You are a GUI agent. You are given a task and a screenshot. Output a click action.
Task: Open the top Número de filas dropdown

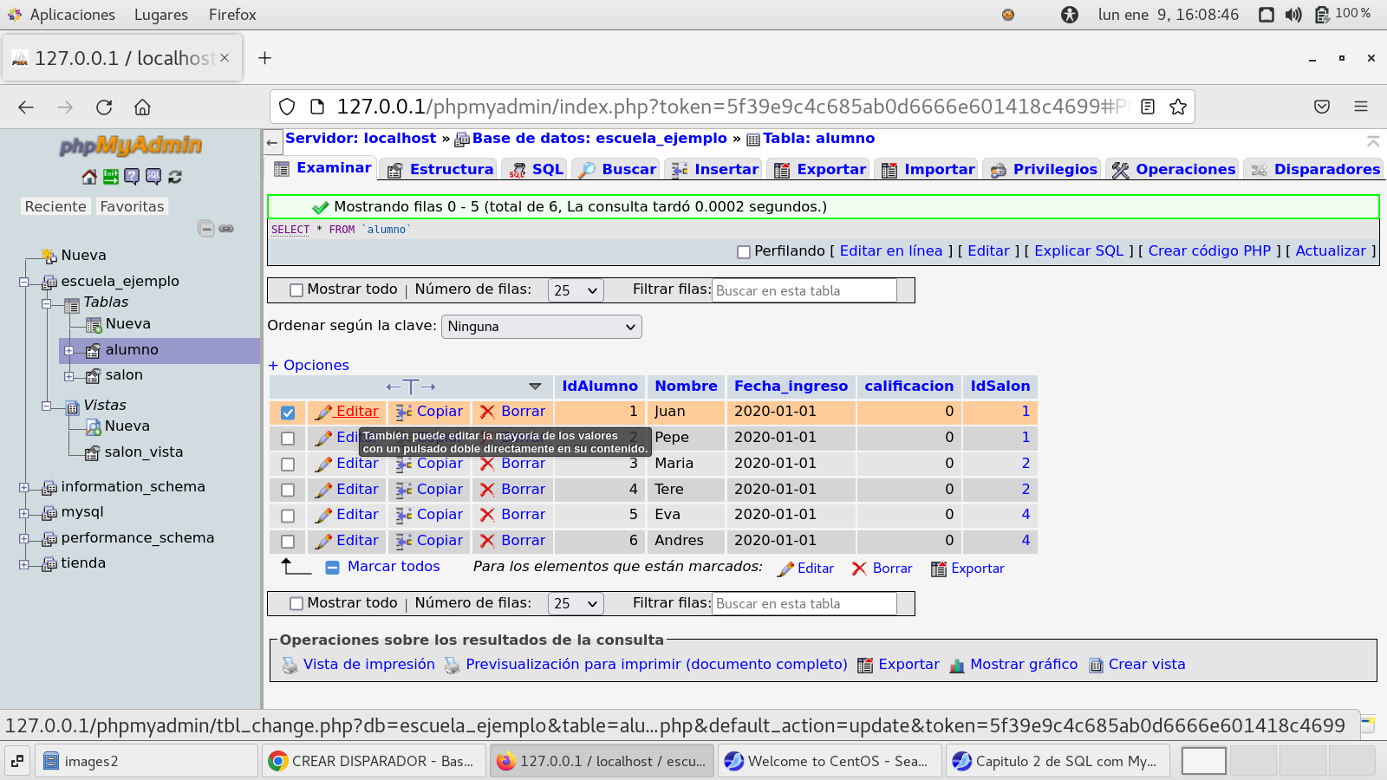click(576, 290)
